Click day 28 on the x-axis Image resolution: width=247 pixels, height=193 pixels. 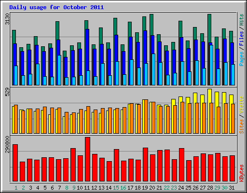tap(210, 188)
